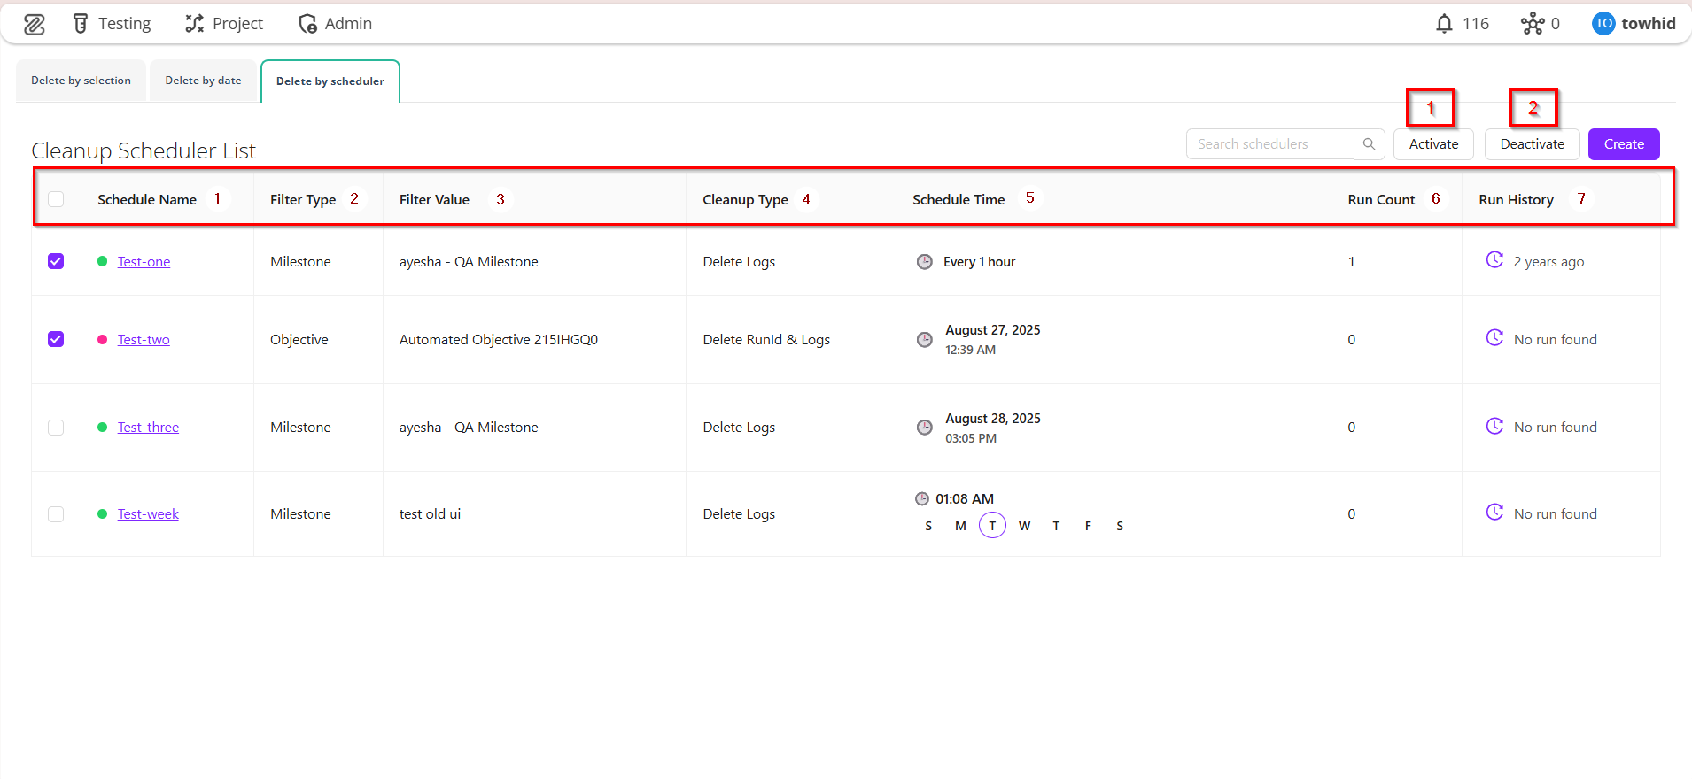Tick the Test-week row checkbox
The image size is (1692, 779).
(x=56, y=514)
